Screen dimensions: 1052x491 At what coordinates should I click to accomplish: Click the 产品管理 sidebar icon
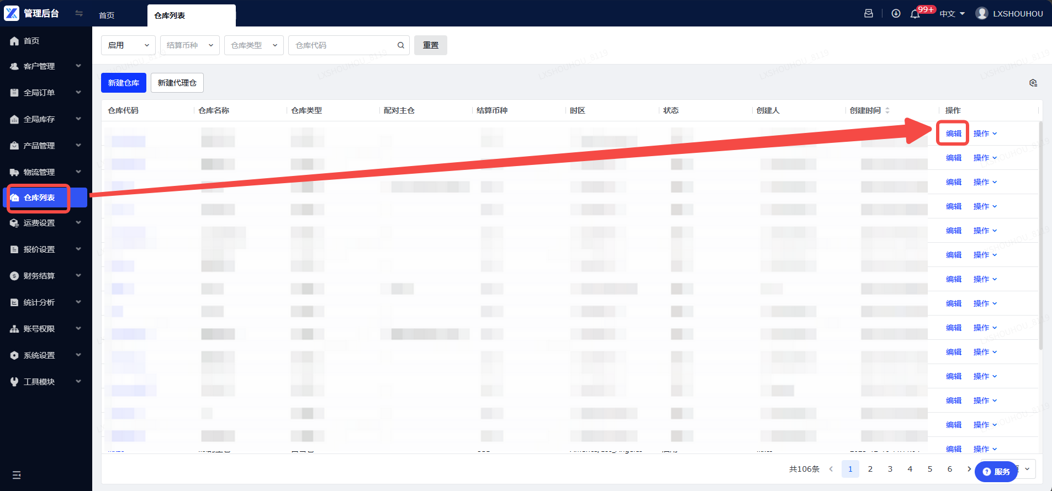(14, 146)
